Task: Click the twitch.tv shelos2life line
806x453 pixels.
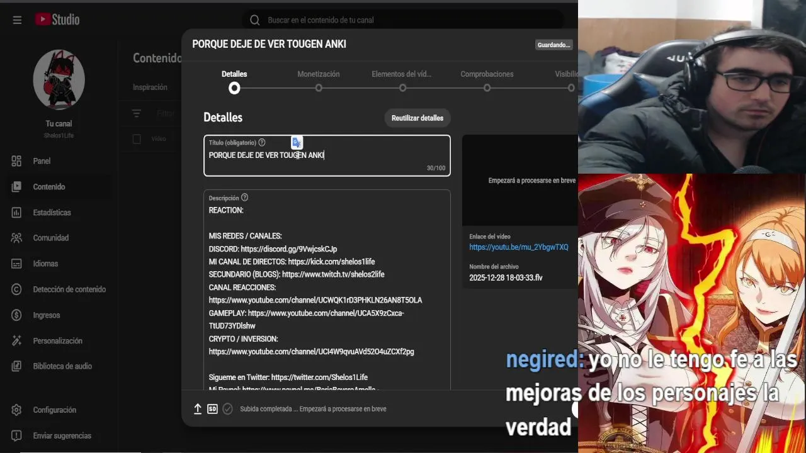Action: point(297,274)
